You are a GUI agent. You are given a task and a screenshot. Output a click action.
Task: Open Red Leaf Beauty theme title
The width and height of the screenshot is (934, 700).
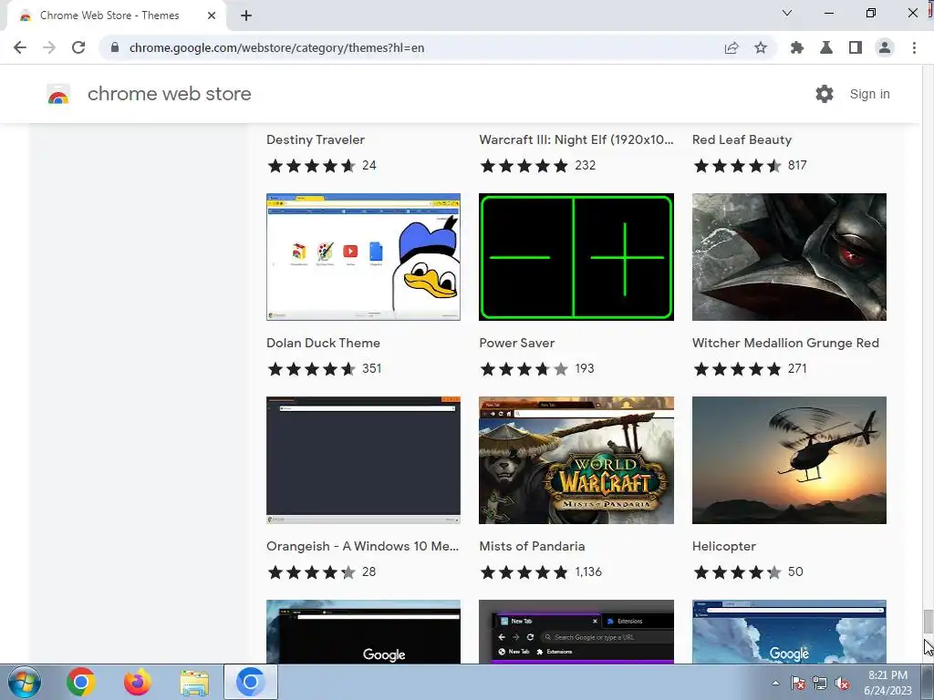coord(742,139)
